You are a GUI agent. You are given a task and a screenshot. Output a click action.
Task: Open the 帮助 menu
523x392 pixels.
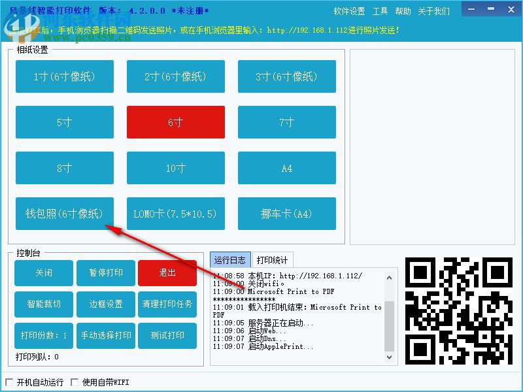[403, 11]
